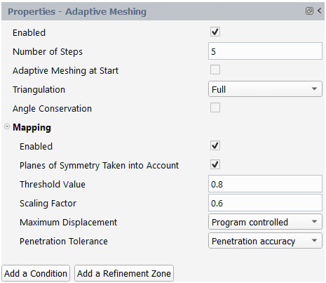Check the Angle Conservation box

215,107
